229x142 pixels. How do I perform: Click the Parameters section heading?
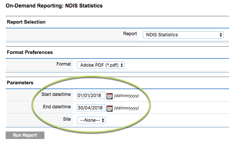point(20,83)
